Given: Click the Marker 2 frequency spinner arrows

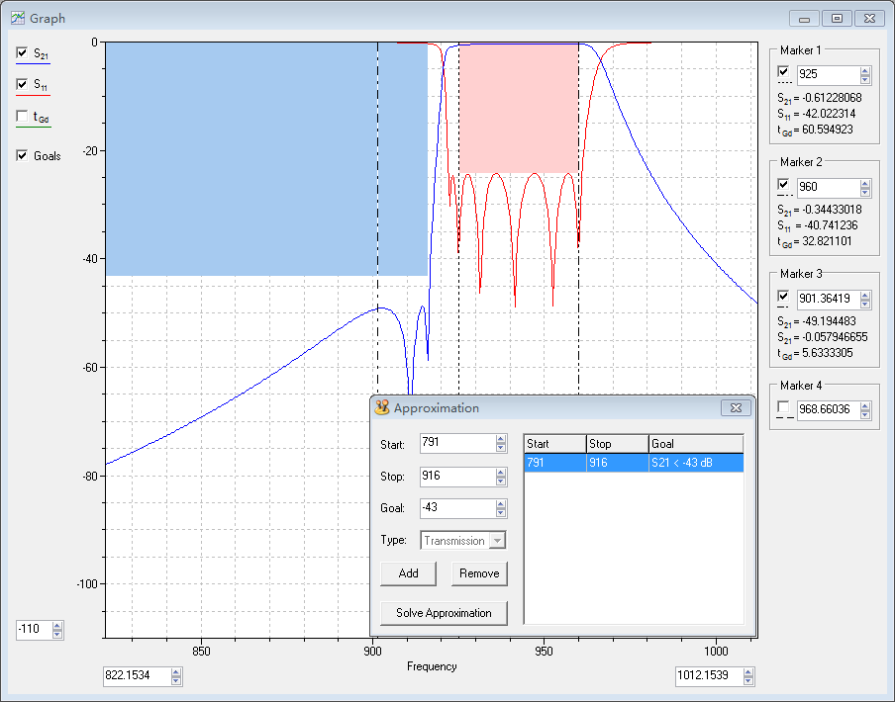Looking at the screenshot, I should click(x=864, y=185).
